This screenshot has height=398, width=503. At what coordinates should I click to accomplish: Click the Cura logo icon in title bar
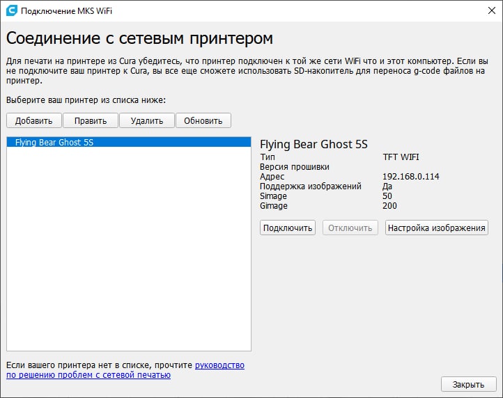point(11,10)
